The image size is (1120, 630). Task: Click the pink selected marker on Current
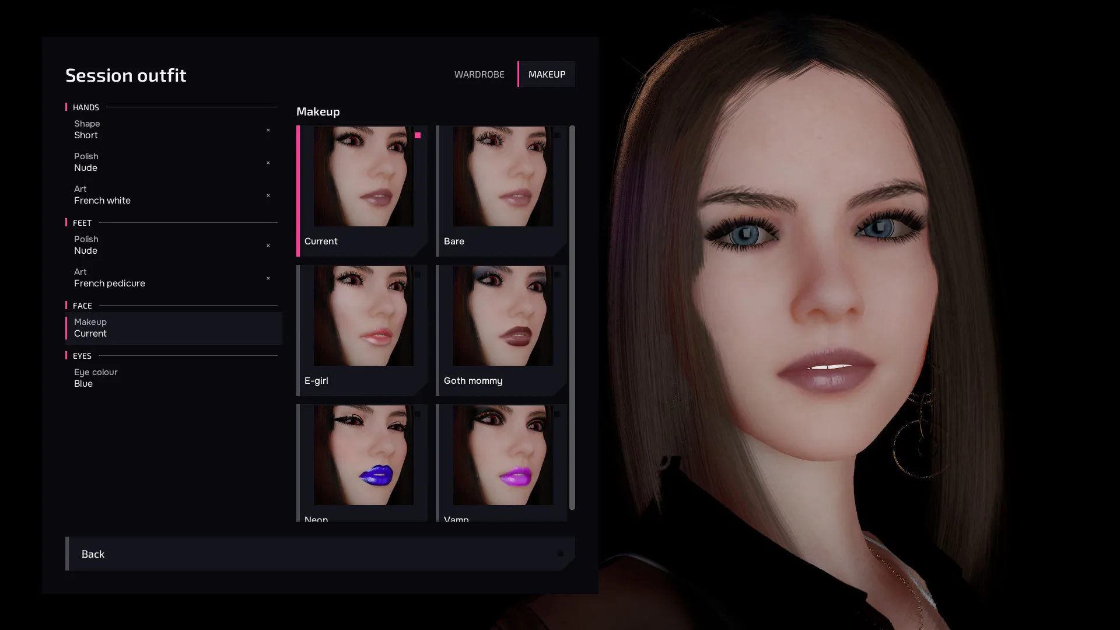point(418,135)
